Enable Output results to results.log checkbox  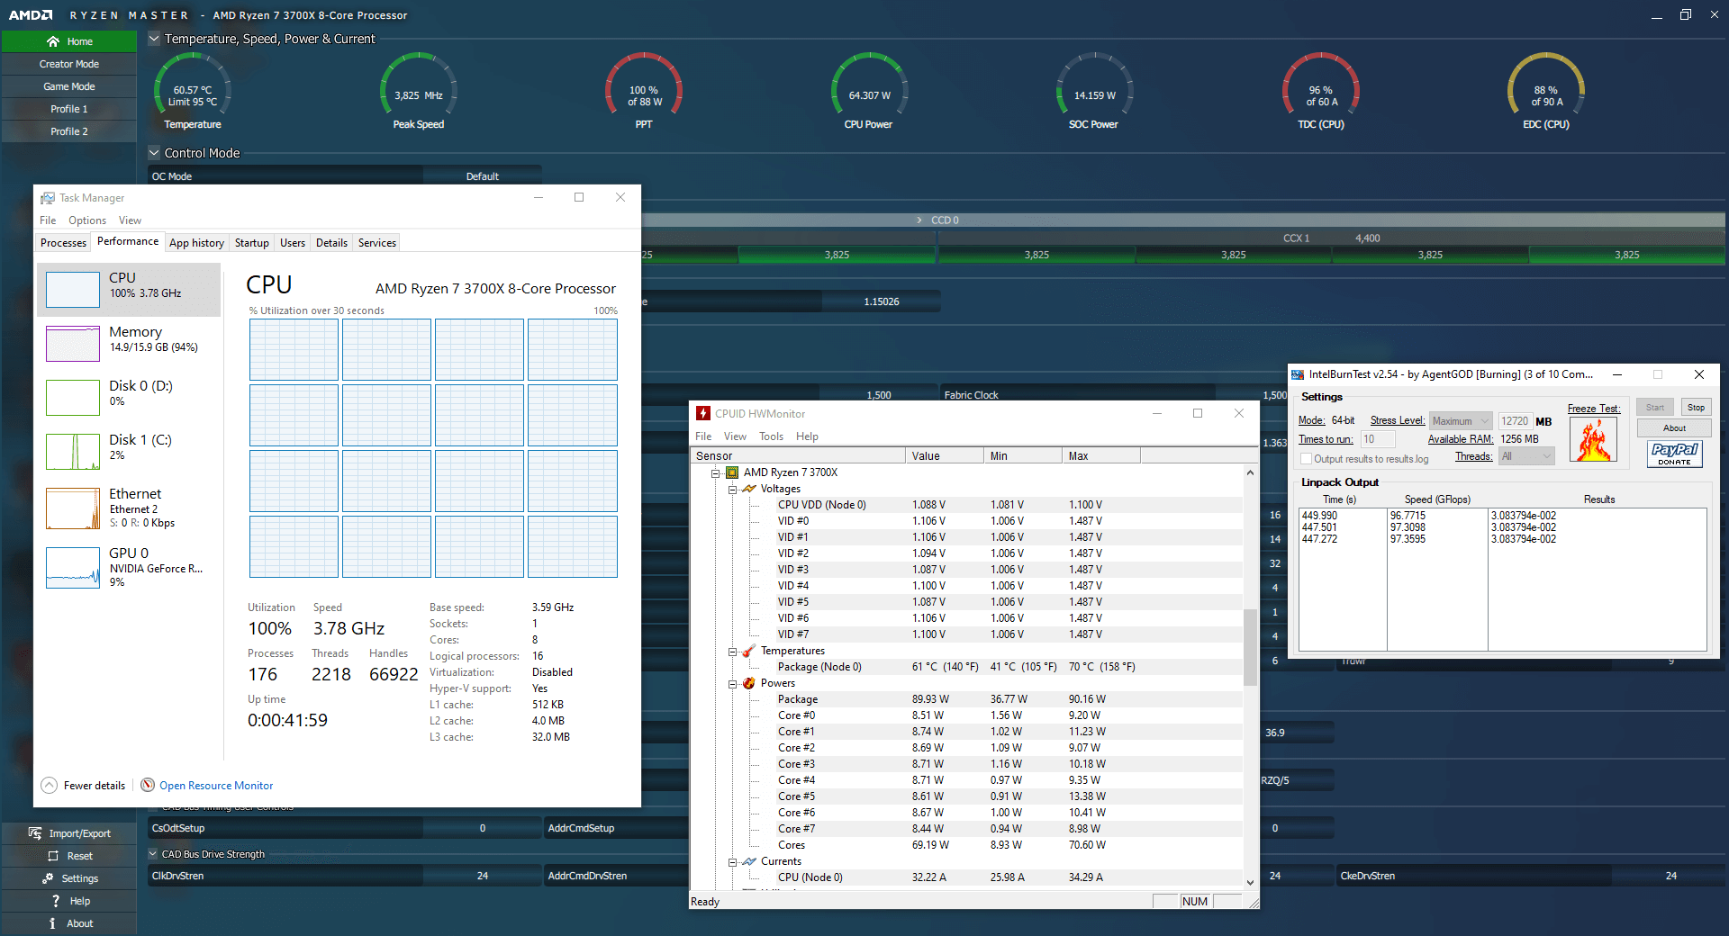pyautogui.click(x=1306, y=459)
